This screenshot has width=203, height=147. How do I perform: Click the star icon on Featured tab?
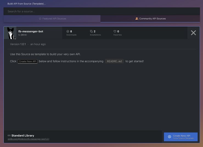click(40, 19)
